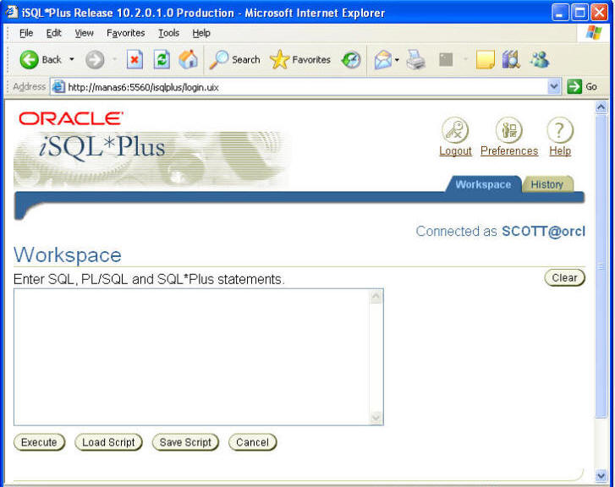Switch to the History tab
Image resolution: width=615 pixels, height=487 pixels.
(547, 184)
